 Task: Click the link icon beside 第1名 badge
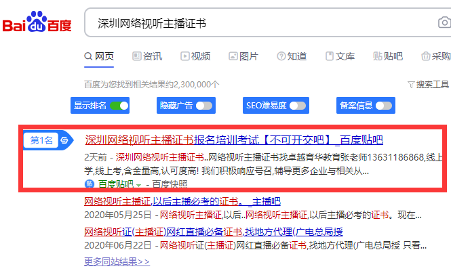pos(64,140)
